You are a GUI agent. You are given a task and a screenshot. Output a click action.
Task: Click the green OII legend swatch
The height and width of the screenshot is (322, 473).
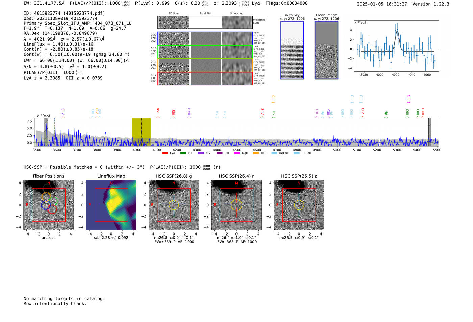point(183,153)
